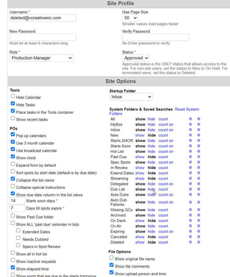Click the move-up arrow icon in the Expiring row
The height and width of the screenshot is (277, 230).
tap(199, 231)
